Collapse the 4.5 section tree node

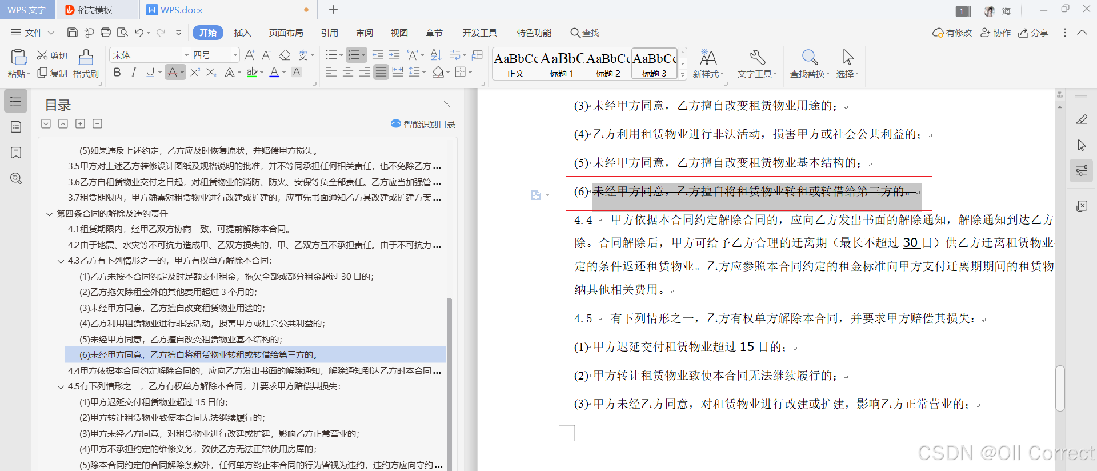pos(61,387)
